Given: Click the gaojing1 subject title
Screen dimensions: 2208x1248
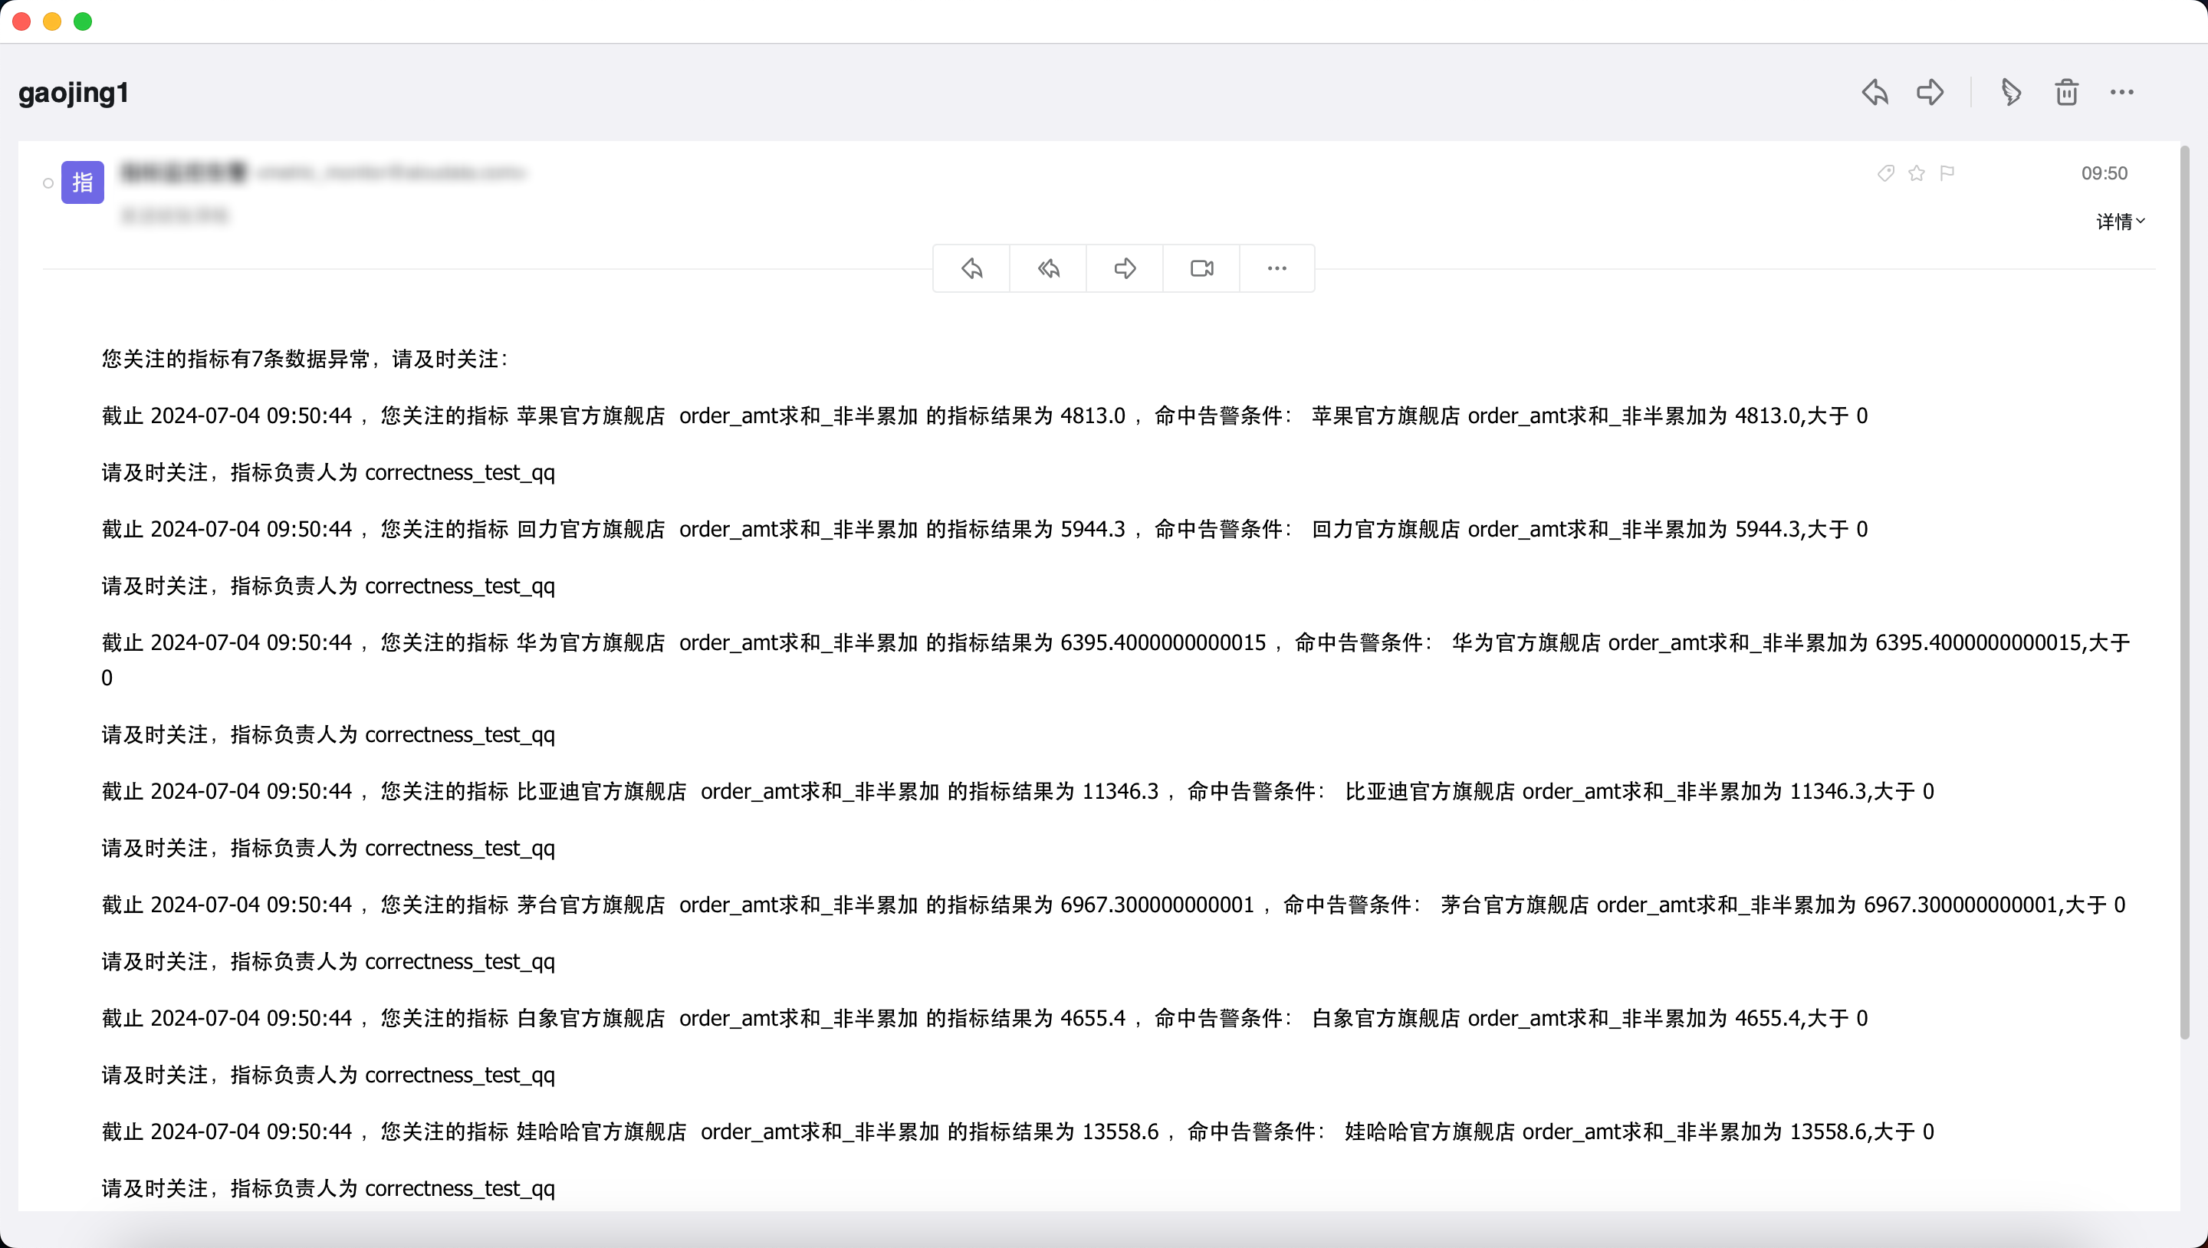Looking at the screenshot, I should [74, 93].
